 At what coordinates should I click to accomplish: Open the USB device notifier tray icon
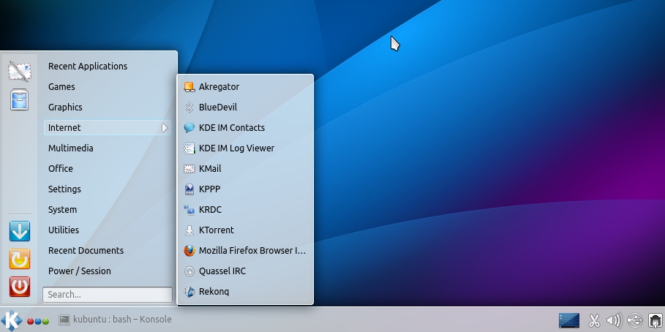coord(635,320)
